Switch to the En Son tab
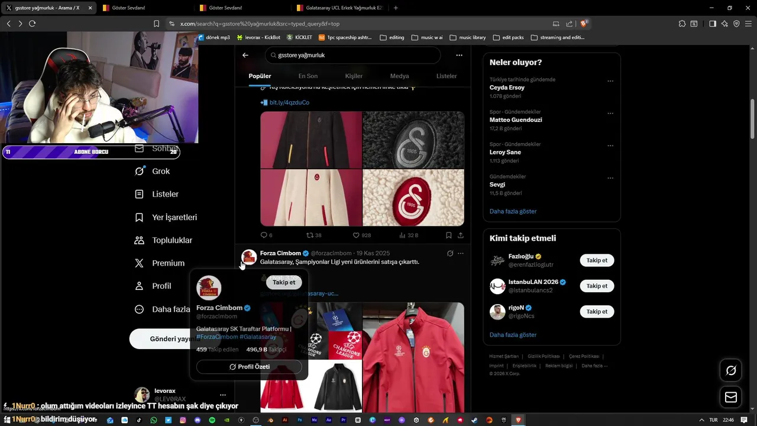This screenshot has height=426, width=757. (x=308, y=76)
